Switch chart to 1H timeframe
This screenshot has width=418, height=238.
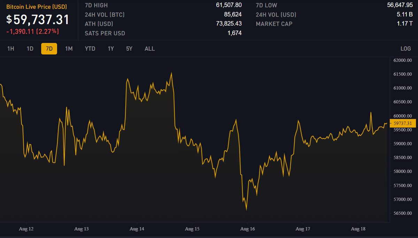click(11, 49)
